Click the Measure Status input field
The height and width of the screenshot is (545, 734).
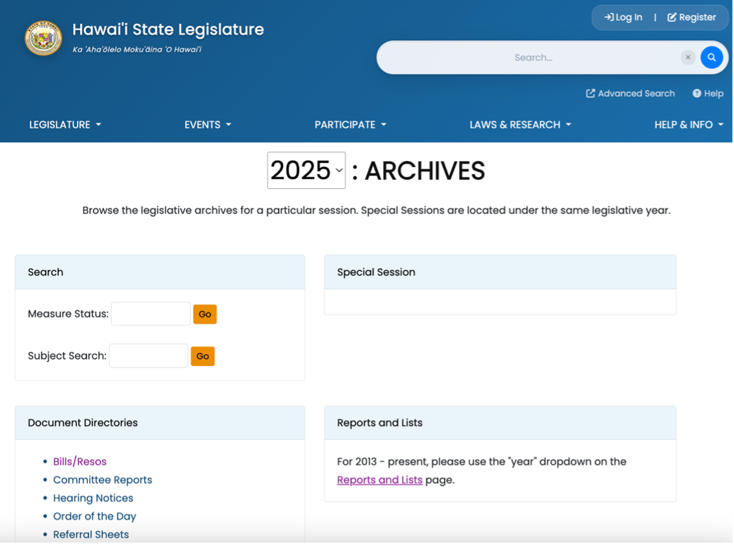pos(151,314)
